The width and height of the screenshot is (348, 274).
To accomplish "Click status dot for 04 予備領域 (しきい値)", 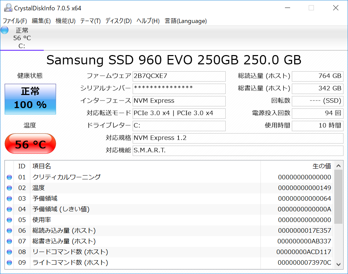I will (x=9, y=209).
